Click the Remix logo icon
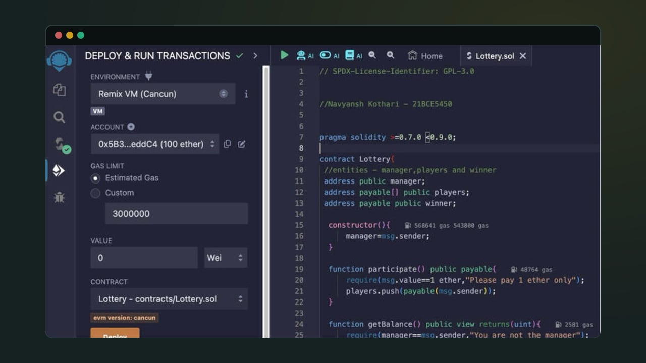646x363 pixels. point(59,60)
